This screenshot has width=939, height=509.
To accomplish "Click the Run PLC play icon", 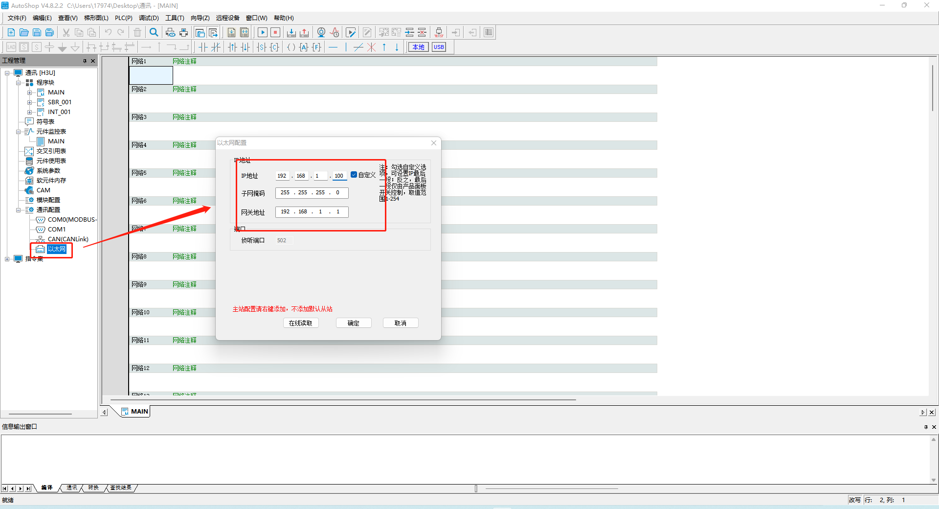I will (x=263, y=32).
